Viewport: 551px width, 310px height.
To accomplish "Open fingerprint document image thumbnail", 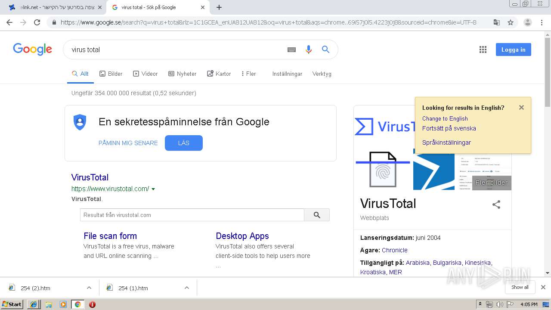I will [383, 169].
